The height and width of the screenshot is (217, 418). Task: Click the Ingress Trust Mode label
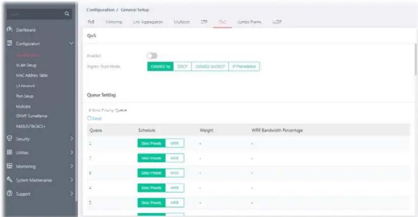[103, 67]
